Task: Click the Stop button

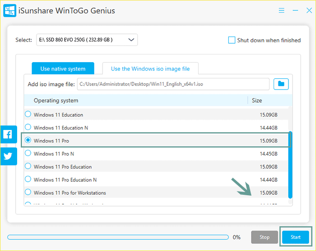Action: (x=265, y=237)
